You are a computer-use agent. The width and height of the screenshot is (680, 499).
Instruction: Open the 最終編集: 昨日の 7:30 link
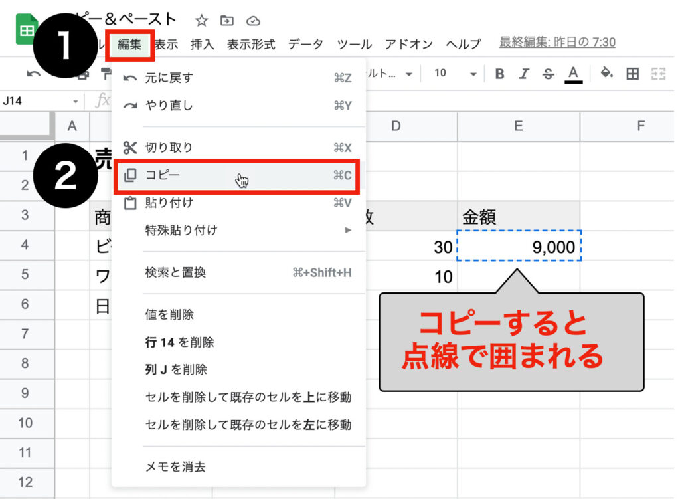(x=557, y=42)
